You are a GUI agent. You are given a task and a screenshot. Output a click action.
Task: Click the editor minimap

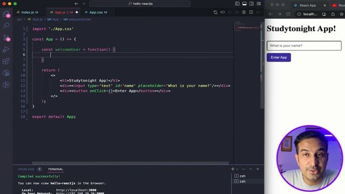[247, 26]
